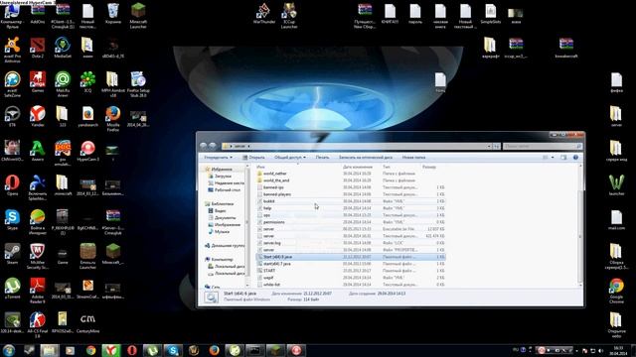Open the ICQ desktop shortcut
The height and width of the screenshot is (357, 636).
(x=87, y=81)
